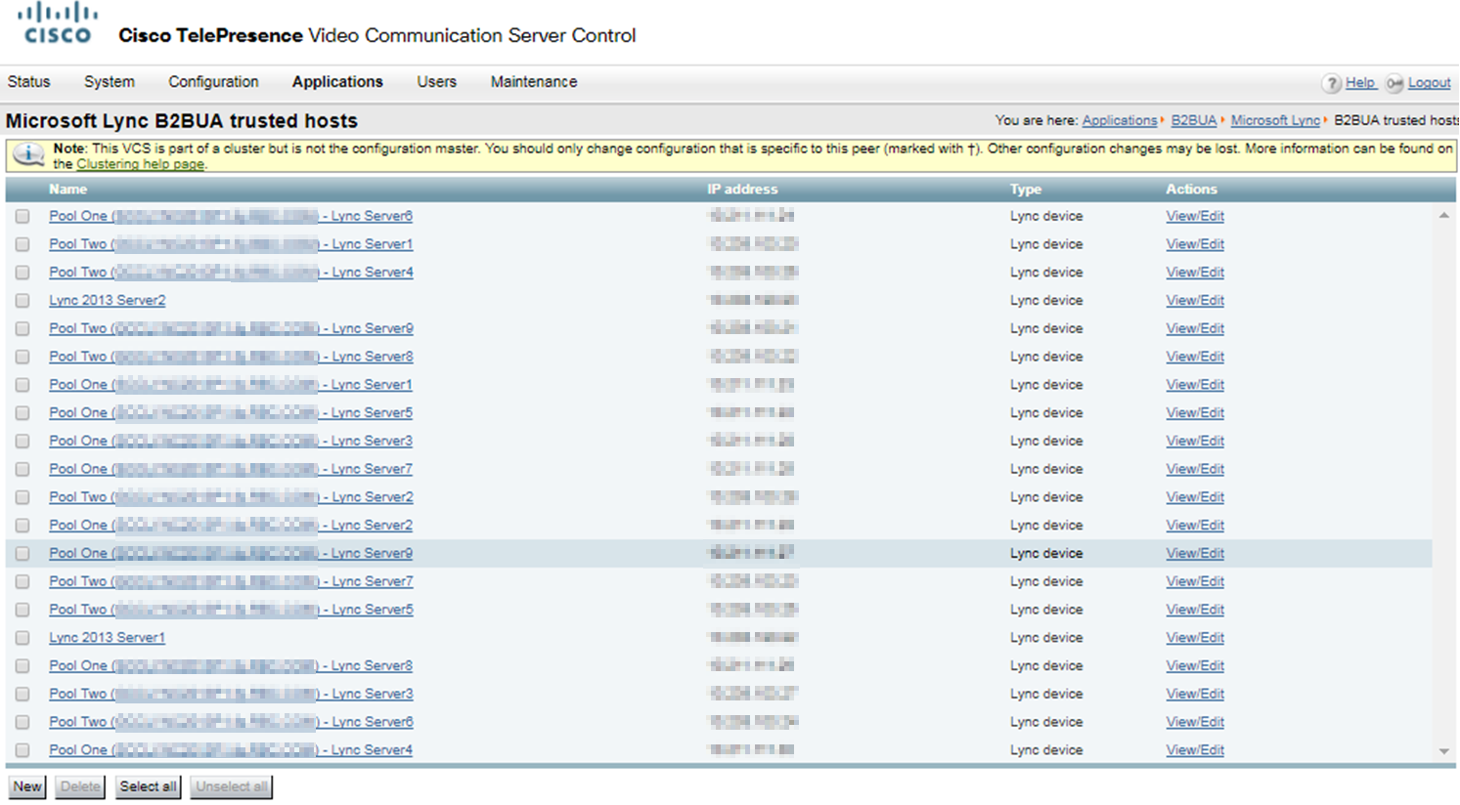Check the box for Pool Two Lync Server3
This screenshot has width=1460, height=805.
click(22, 695)
